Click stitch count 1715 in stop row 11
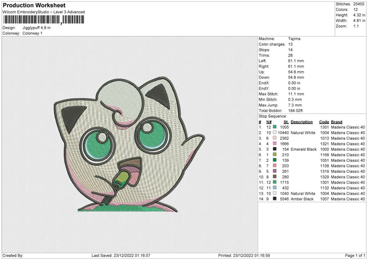Screen dimensions: 368x260 pos(284,182)
